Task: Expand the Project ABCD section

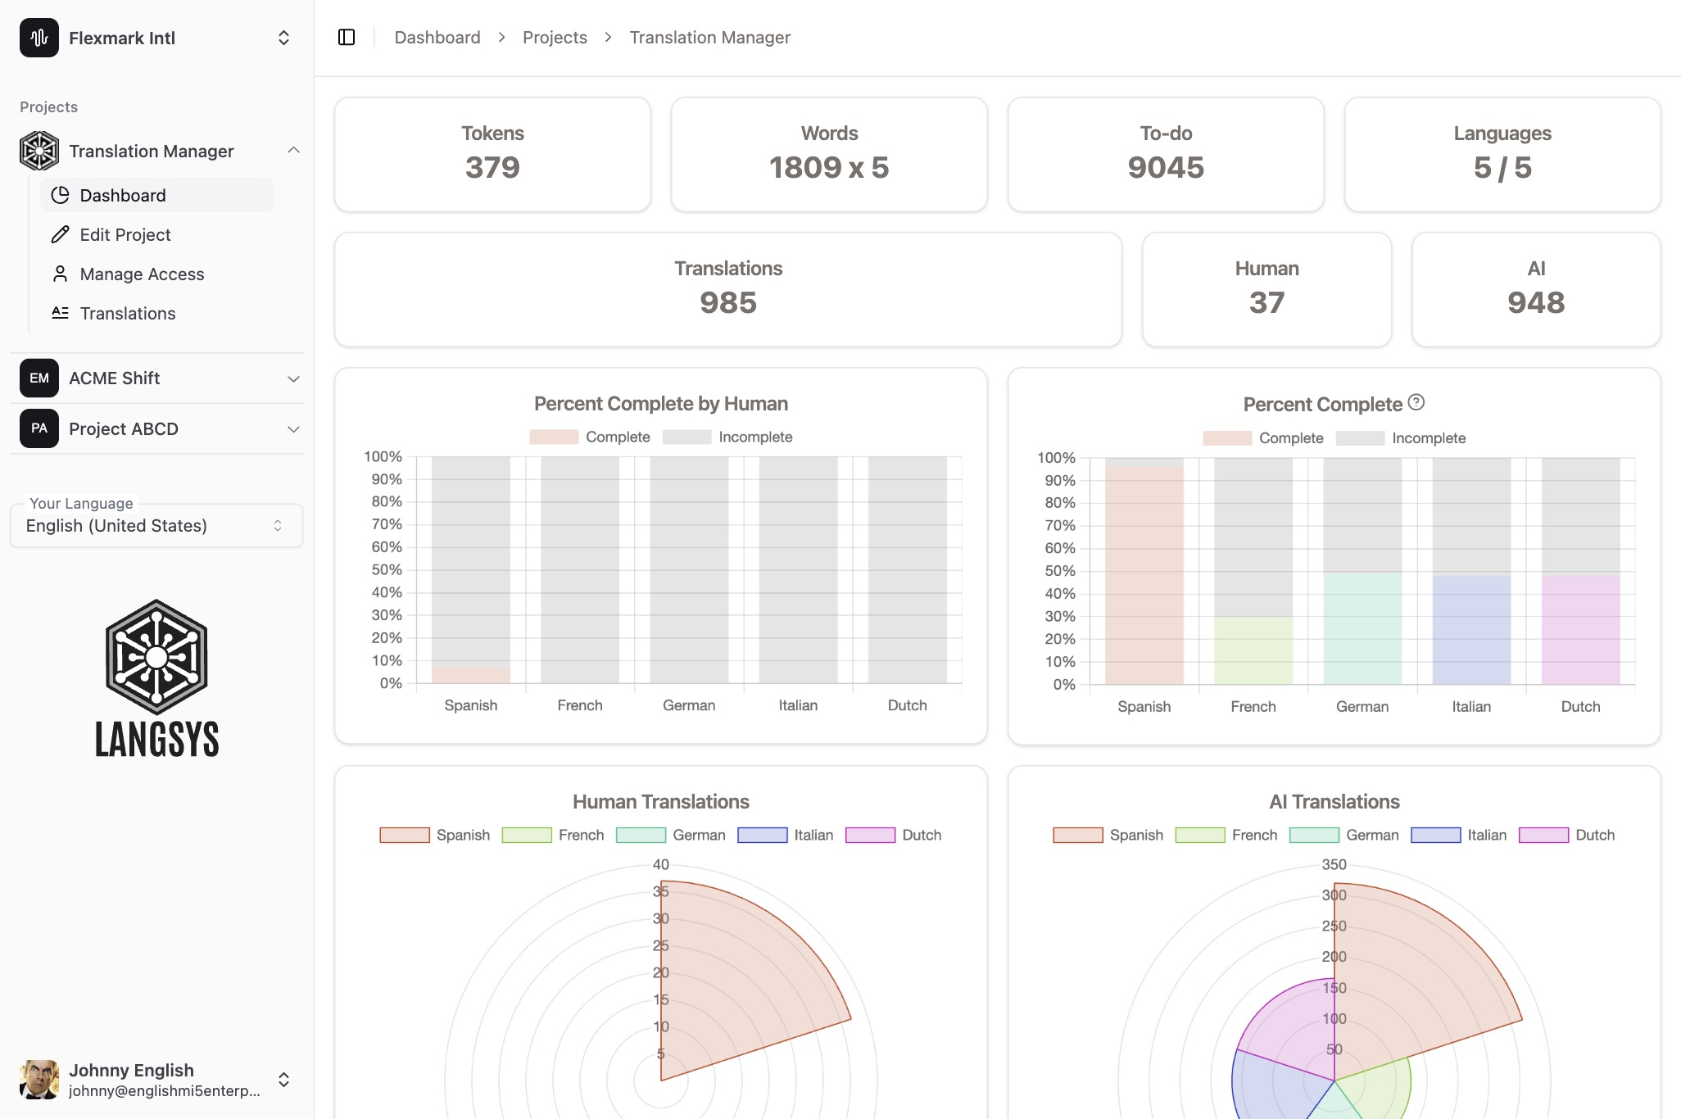Action: coord(293,428)
